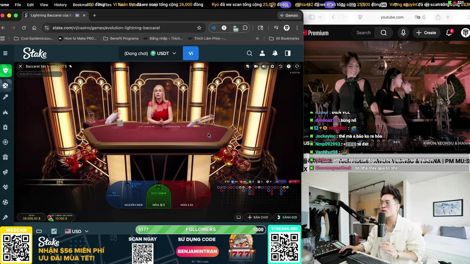Open the View menu in menu bar
This screenshot has width=470, height=264.
pyautogui.click(x=44, y=5)
